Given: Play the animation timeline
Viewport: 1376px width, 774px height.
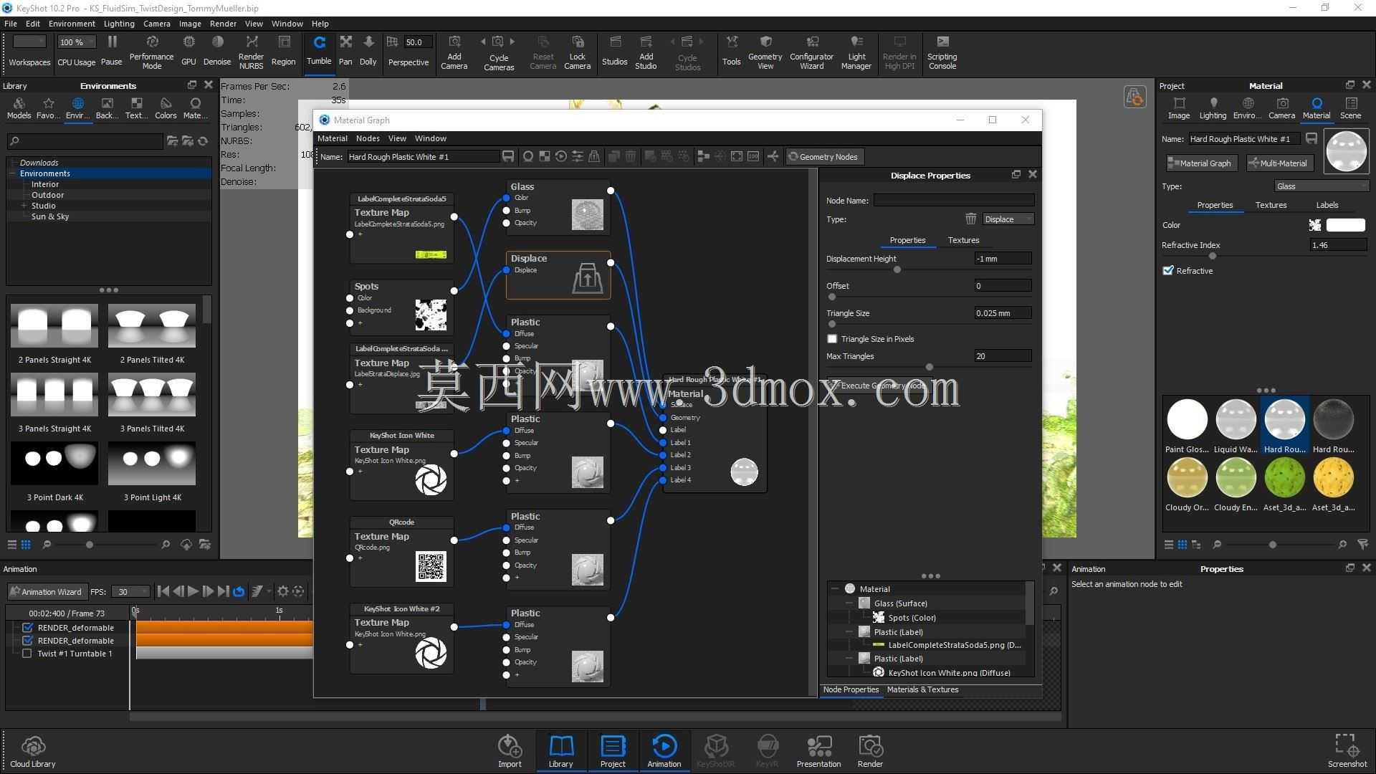Looking at the screenshot, I should pyautogui.click(x=193, y=591).
